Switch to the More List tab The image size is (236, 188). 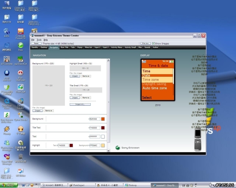point(88,47)
